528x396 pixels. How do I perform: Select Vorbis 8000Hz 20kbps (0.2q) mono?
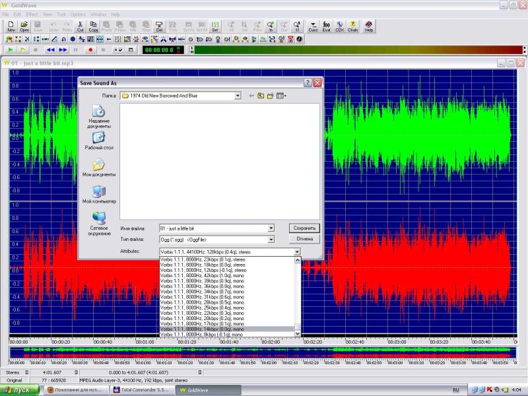[x=227, y=319]
